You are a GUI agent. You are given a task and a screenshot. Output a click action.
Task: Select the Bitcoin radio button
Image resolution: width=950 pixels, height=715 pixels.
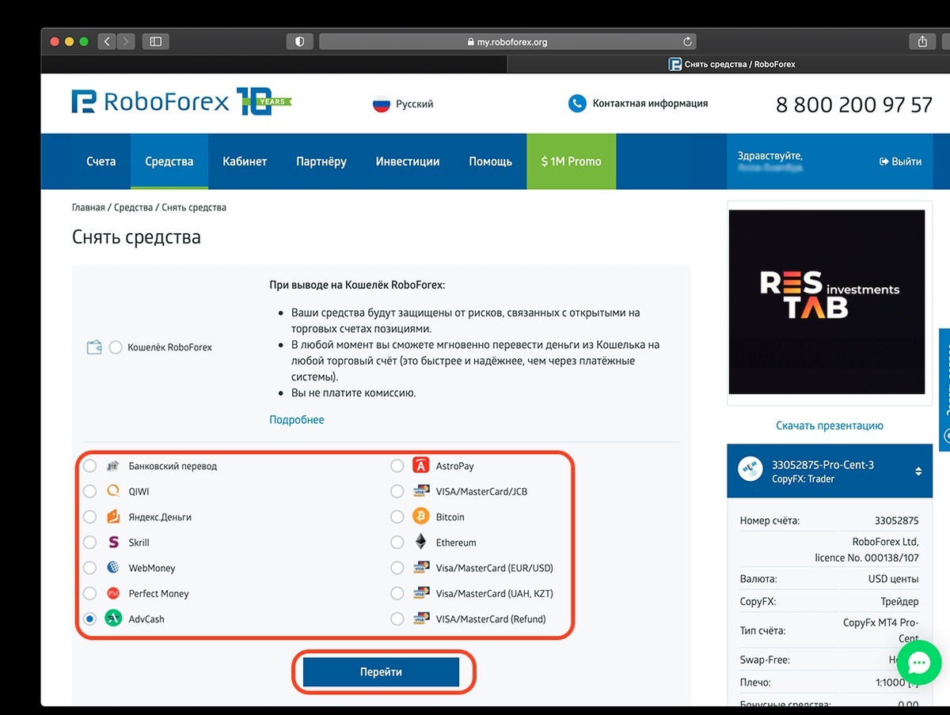click(x=397, y=516)
